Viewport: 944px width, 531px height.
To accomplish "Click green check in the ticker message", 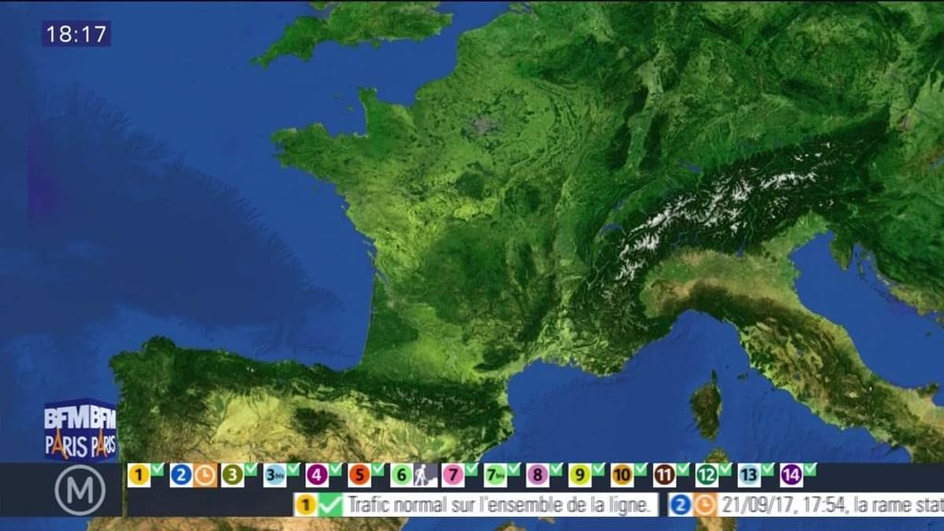I will coord(330,504).
